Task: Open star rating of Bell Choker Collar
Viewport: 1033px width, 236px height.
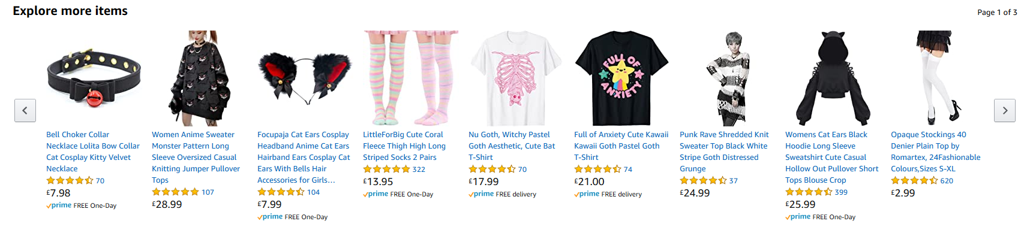Action: coord(70,180)
